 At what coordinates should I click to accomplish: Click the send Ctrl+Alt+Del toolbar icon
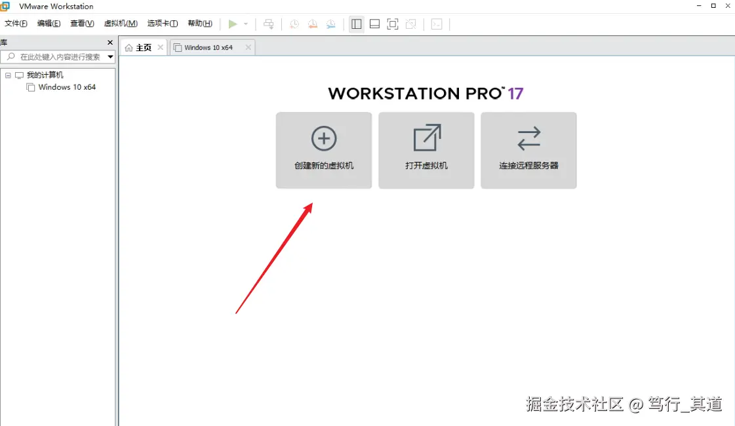[269, 24]
